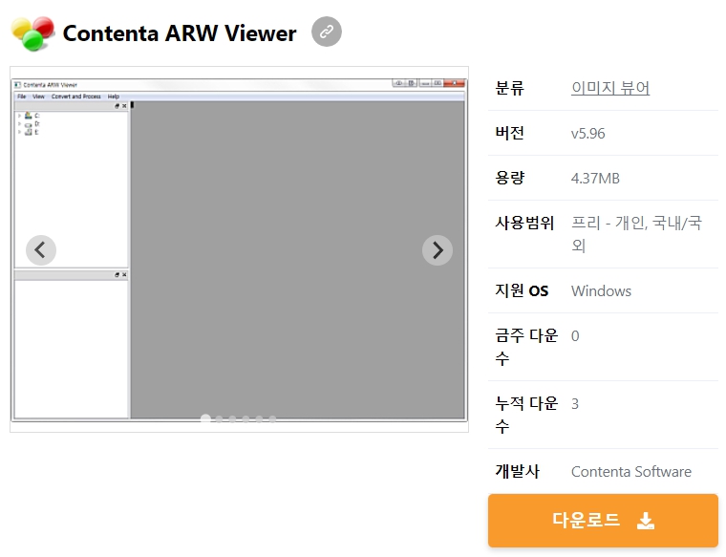726x557 pixels.
Task: Open the Help menu in the screenshot
Action: click(x=114, y=96)
